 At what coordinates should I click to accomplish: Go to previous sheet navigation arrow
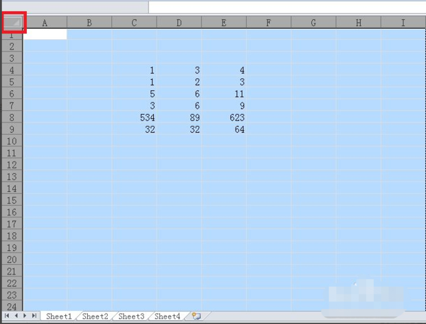(16, 316)
